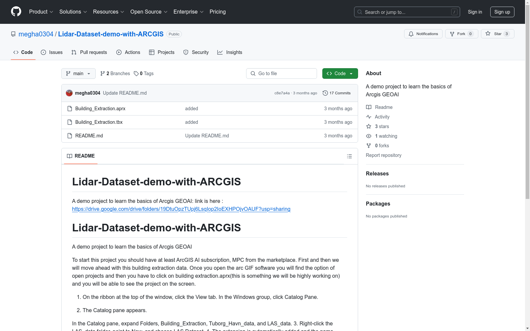Image resolution: width=530 pixels, height=331 pixels.
Task: Go to Pricing page
Action: (218, 12)
